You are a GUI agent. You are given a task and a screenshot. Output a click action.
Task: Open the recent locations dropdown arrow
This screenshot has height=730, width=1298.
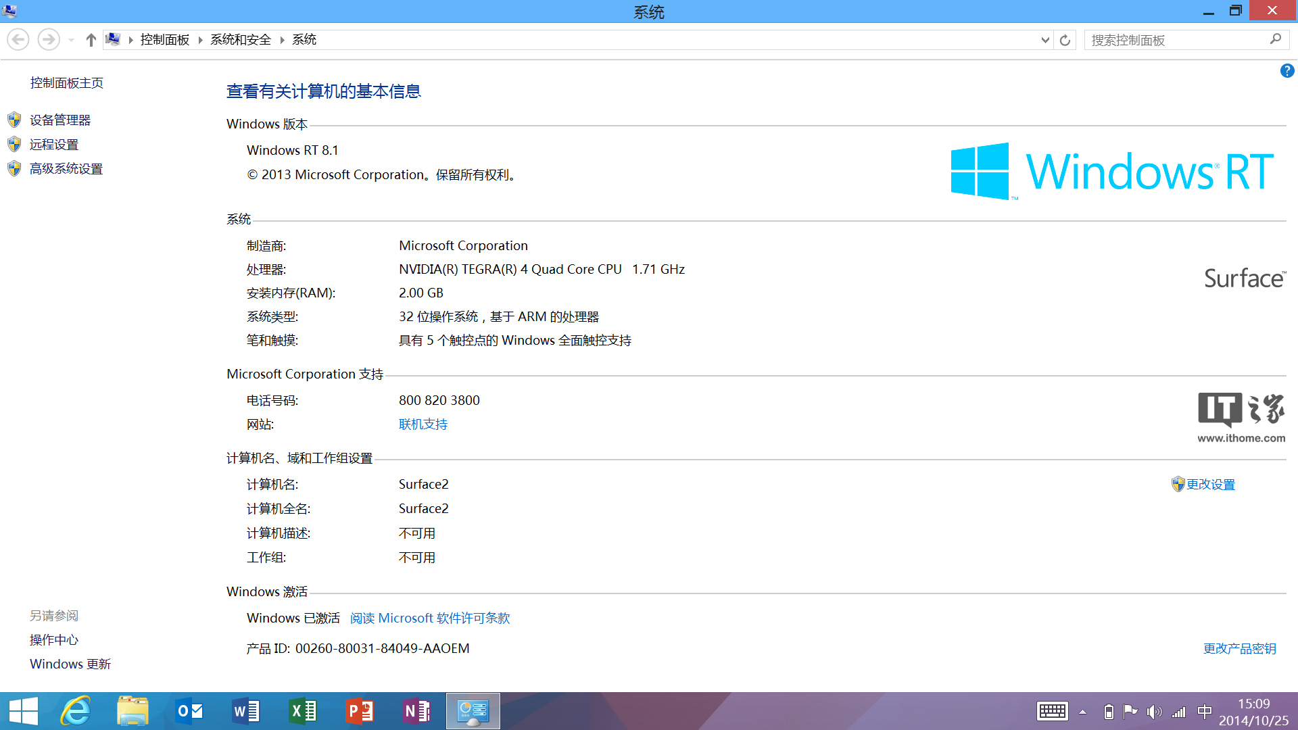[x=71, y=41]
